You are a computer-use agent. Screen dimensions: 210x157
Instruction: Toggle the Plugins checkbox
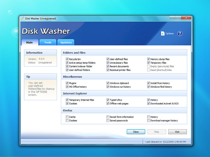pos(67,83)
